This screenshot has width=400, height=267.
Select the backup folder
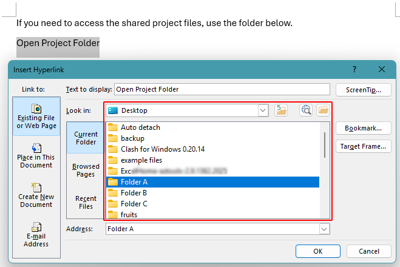pyautogui.click(x=212, y=138)
